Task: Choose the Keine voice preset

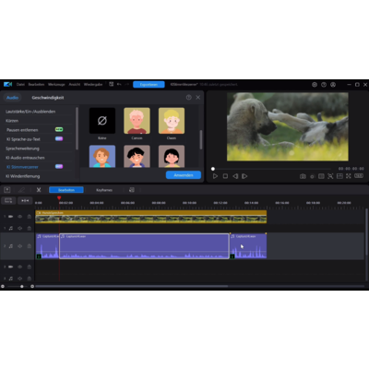Action: pyautogui.click(x=102, y=121)
